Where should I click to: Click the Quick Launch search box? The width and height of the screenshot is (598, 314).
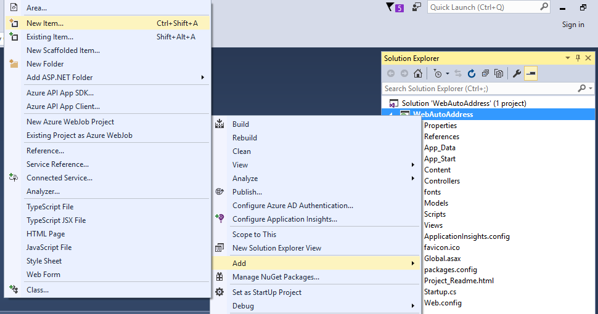click(484, 7)
